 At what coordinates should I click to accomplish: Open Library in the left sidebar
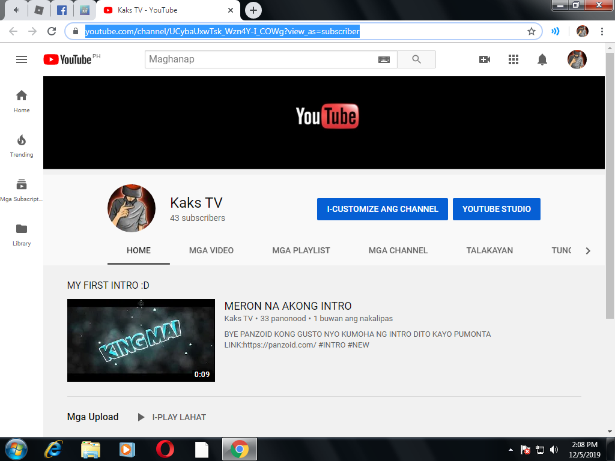[x=22, y=235]
